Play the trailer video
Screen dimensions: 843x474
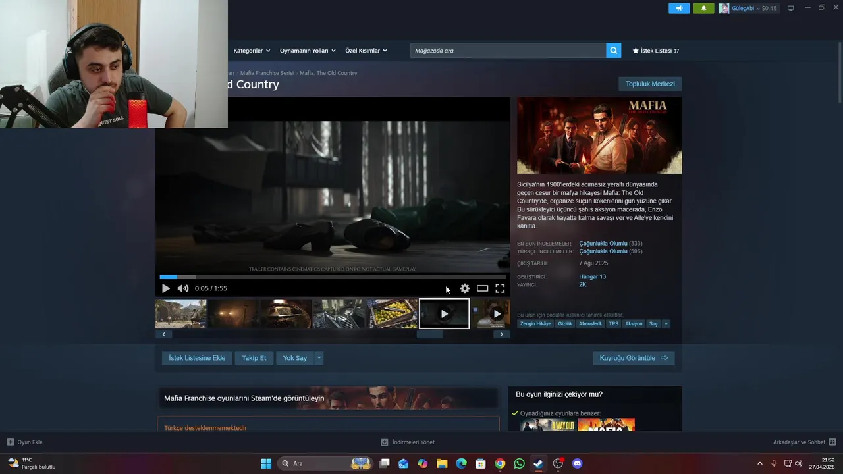tap(165, 288)
